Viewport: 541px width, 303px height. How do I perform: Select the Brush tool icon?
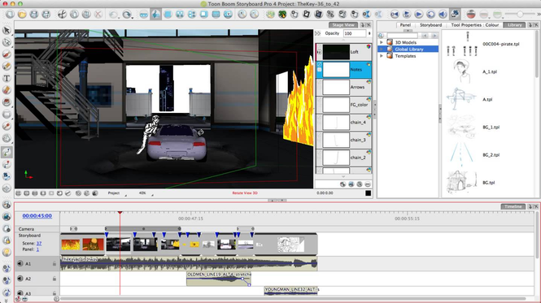(x=7, y=54)
